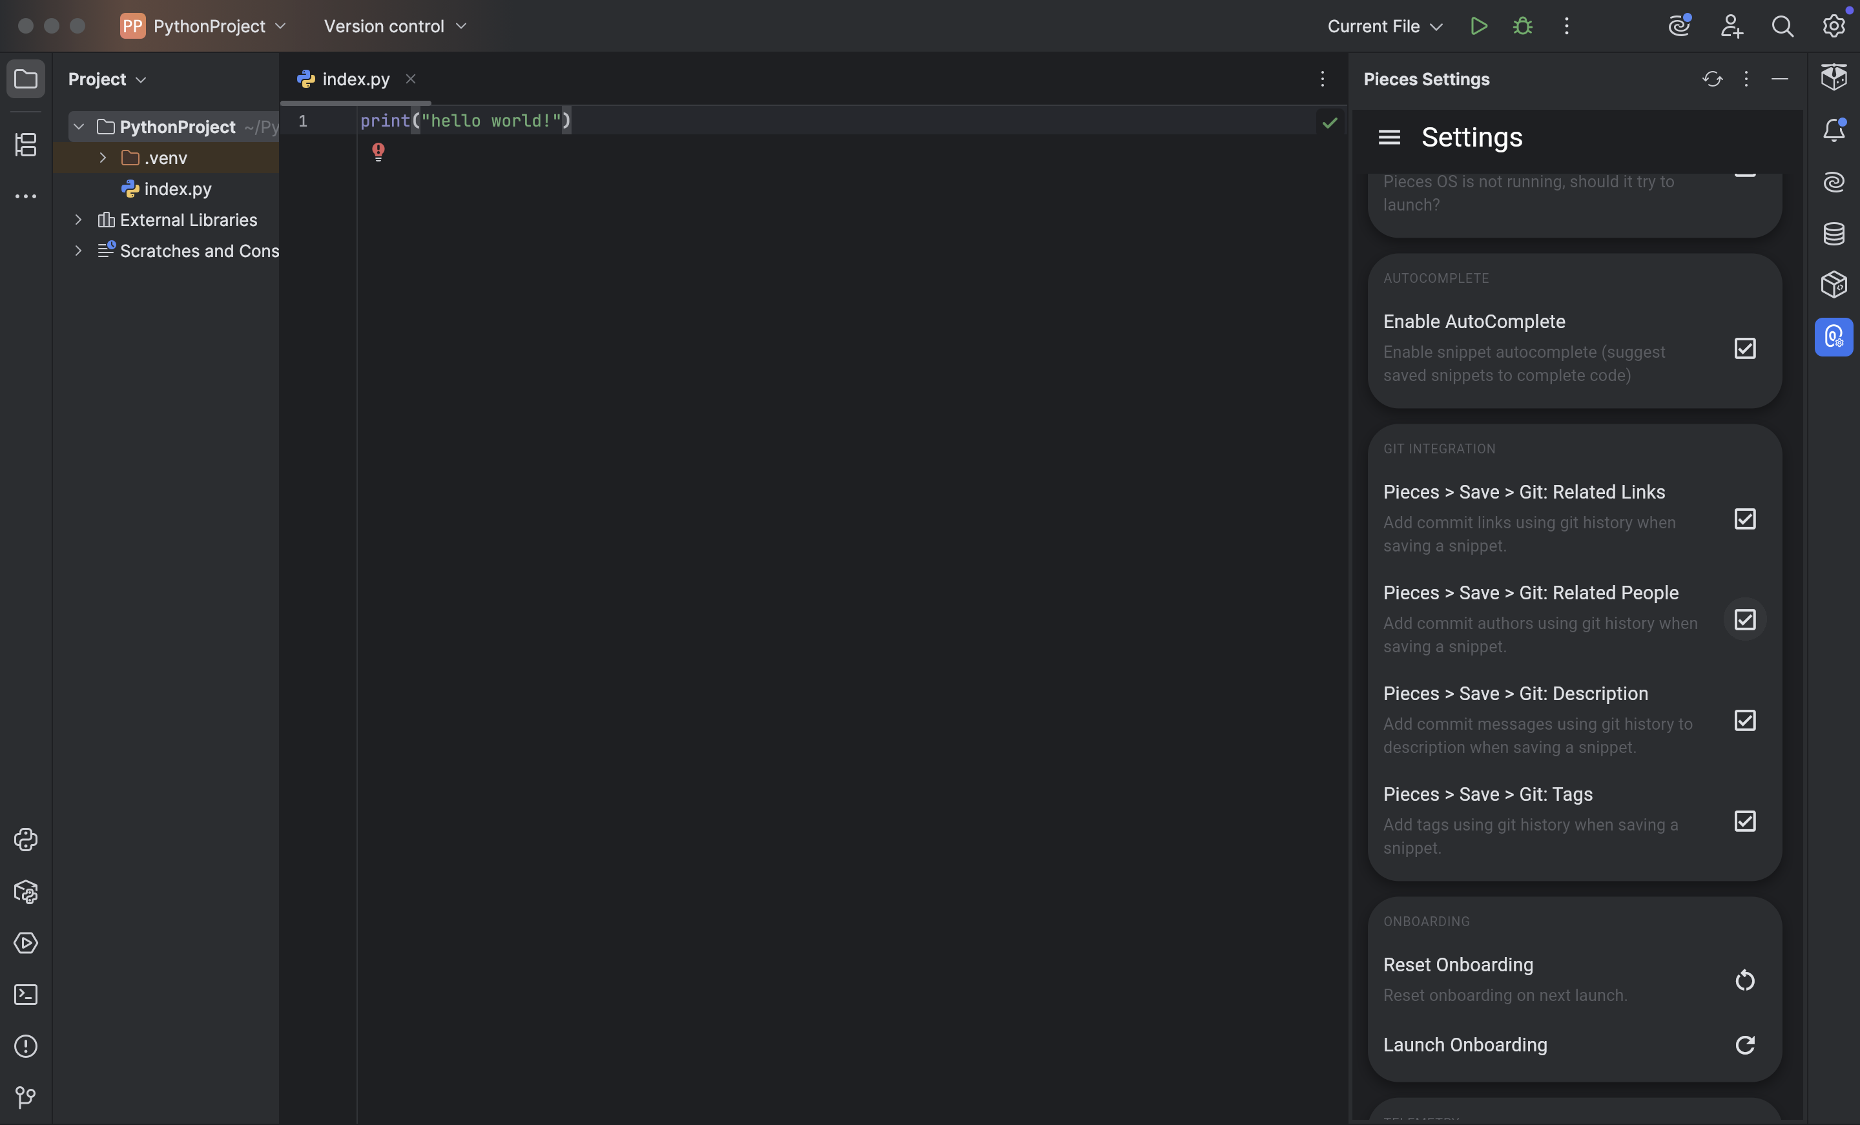Select index.py in the project tree
Image resolution: width=1860 pixels, height=1125 pixels.
coord(166,189)
